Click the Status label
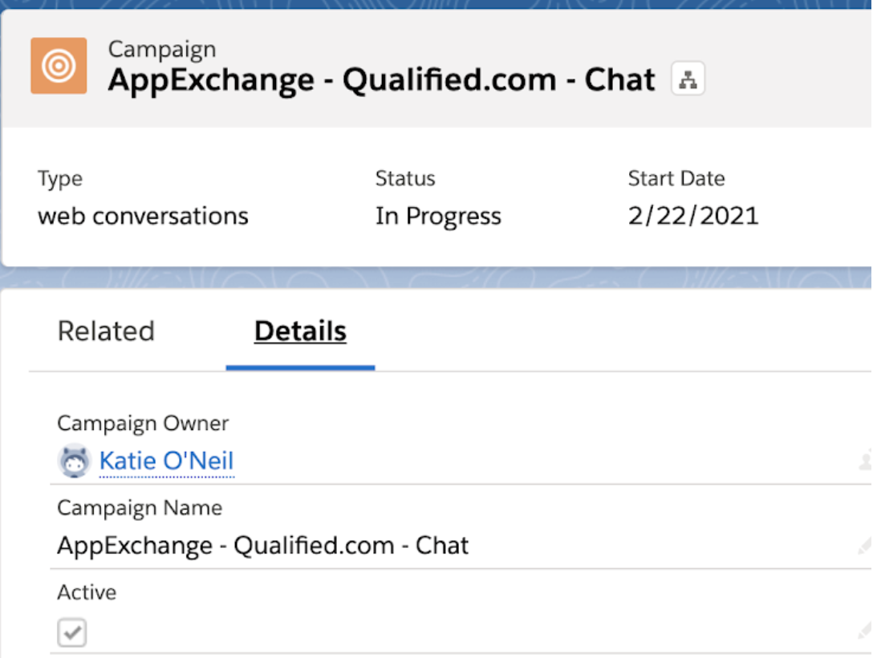 click(405, 179)
